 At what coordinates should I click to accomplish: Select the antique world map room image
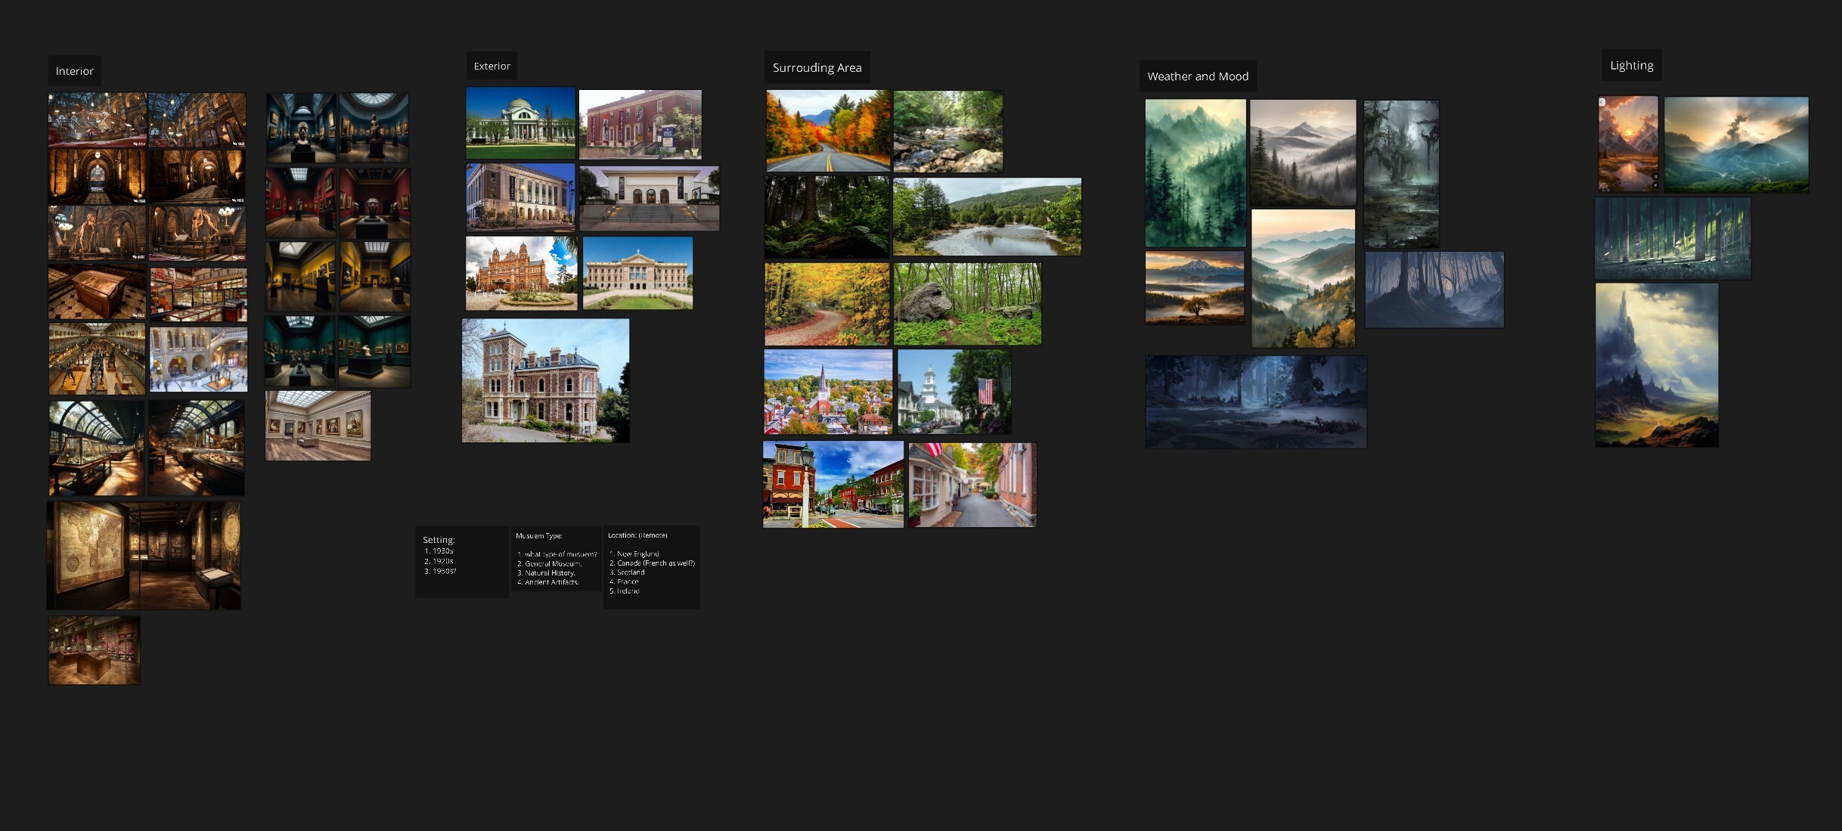pyautogui.click(x=144, y=556)
